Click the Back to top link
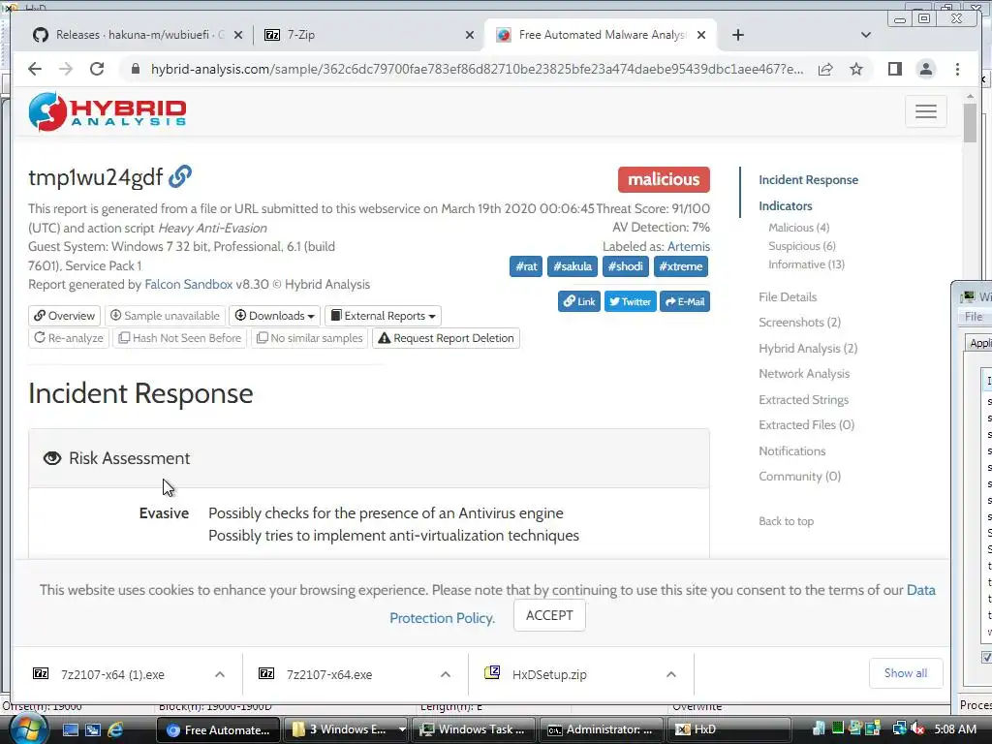992x744 pixels. click(786, 521)
